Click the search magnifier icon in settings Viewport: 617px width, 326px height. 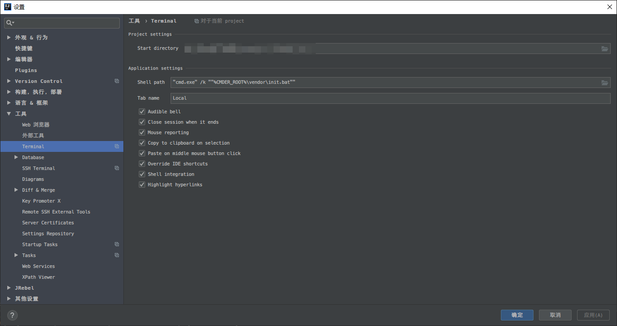point(10,23)
